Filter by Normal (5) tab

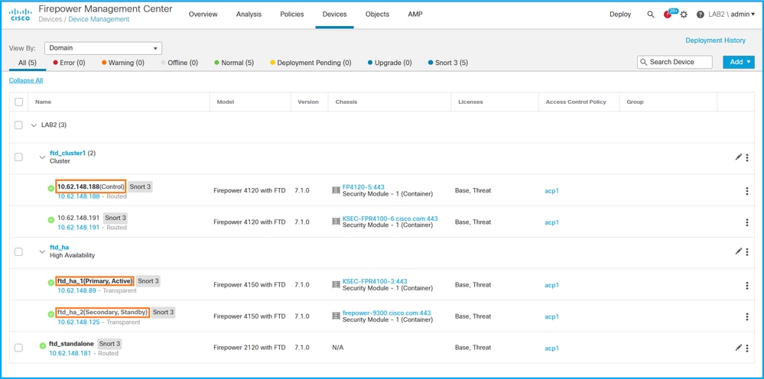coord(234,63)
